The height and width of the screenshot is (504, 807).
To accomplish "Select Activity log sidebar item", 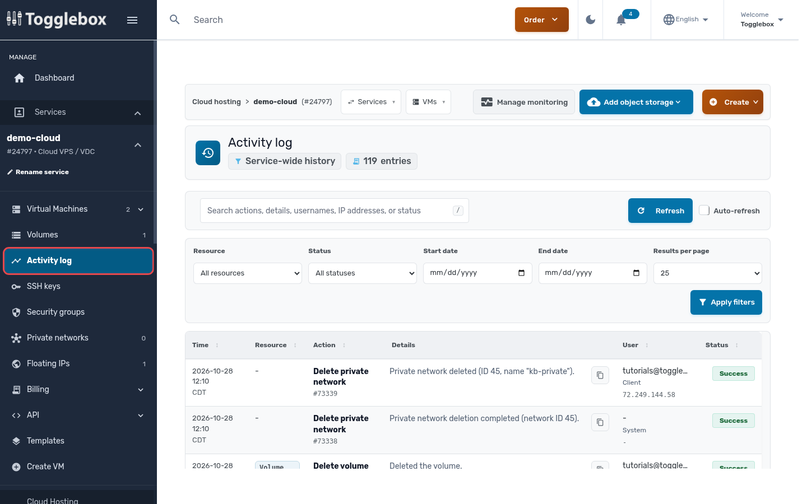I will tap(78, 260).
